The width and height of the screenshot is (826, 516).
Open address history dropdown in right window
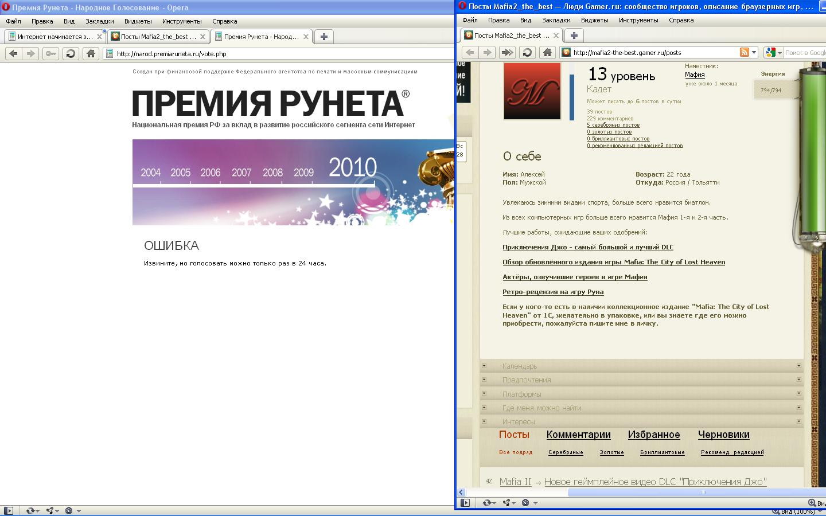pos(754,52)
